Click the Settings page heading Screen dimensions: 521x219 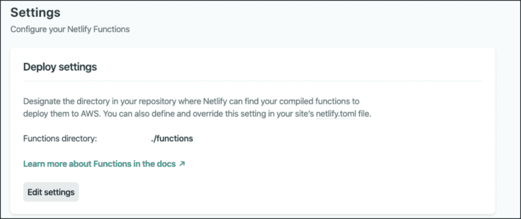click(36, 13)
